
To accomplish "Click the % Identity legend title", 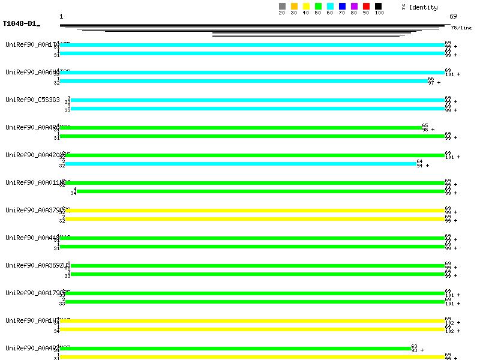I will [x=419, y=7].
